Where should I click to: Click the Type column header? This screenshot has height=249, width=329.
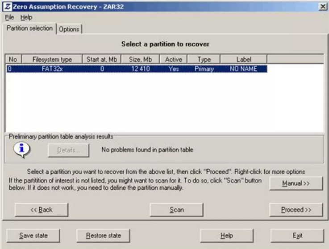204,59
